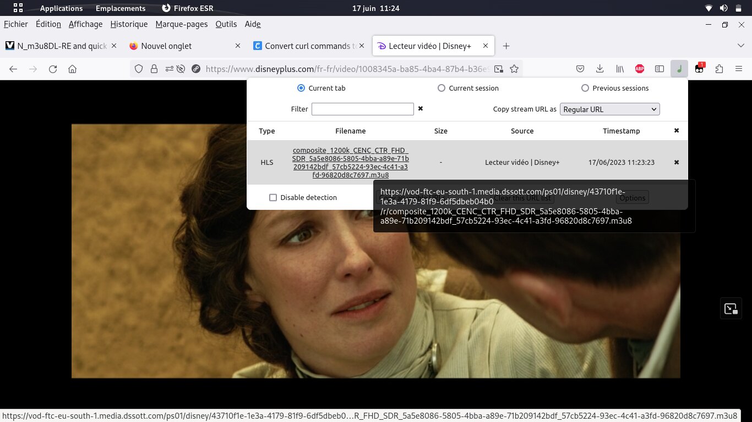The width and height of the screenshot is (752, 422).
Task: Open the network Wi-Fi indicator in the top panel
Action: tap(709, 8)
